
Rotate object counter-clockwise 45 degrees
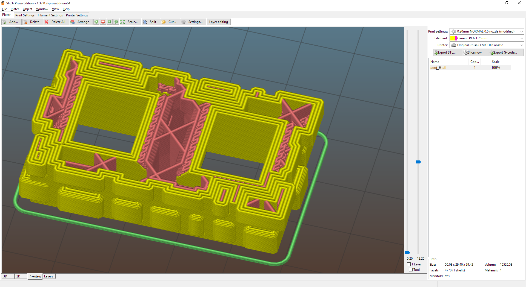pyautogui.click(x=110, y=22)
